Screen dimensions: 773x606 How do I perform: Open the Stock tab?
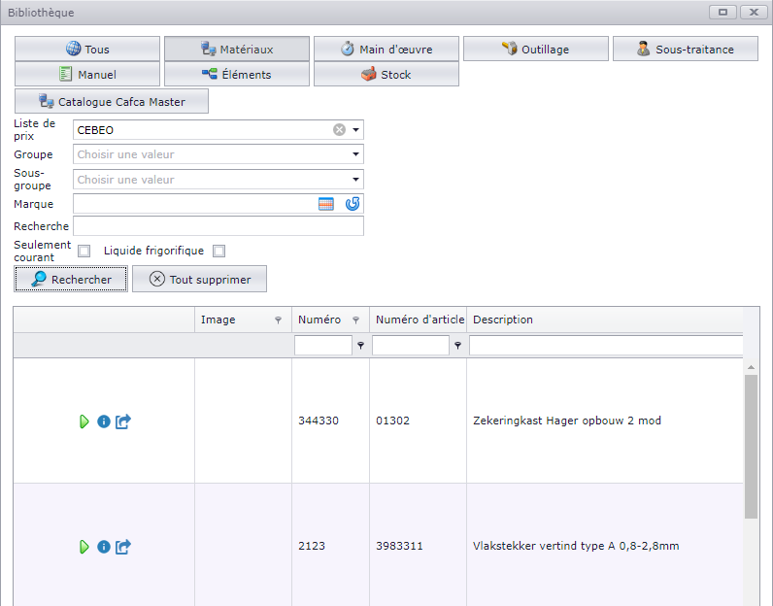coord(386,74)
